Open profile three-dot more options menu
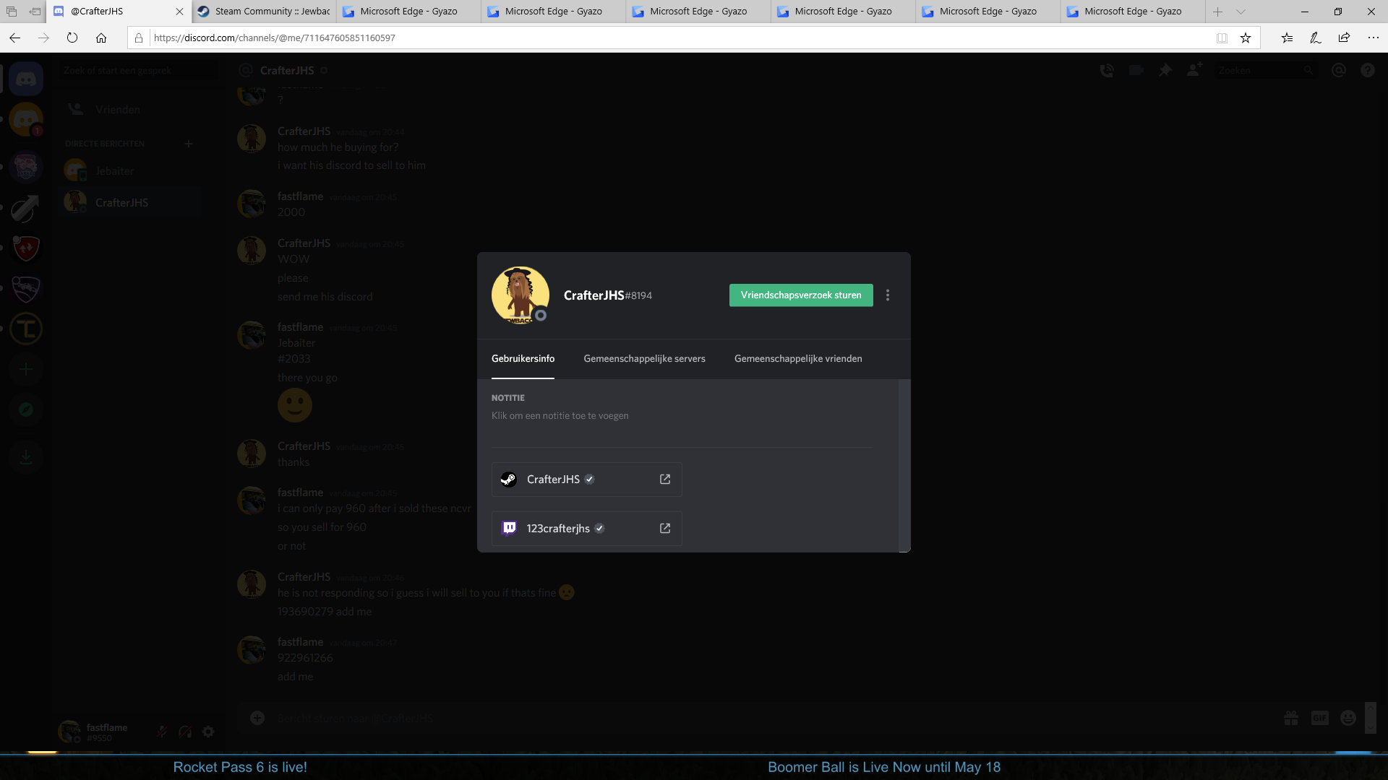Screen dimensions: 1388x780 888,295
